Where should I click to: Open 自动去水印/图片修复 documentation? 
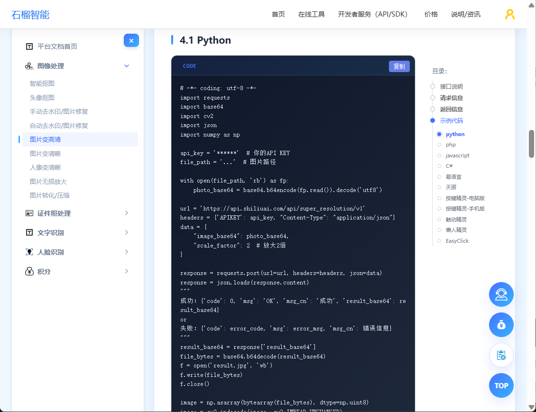(59, 126)
